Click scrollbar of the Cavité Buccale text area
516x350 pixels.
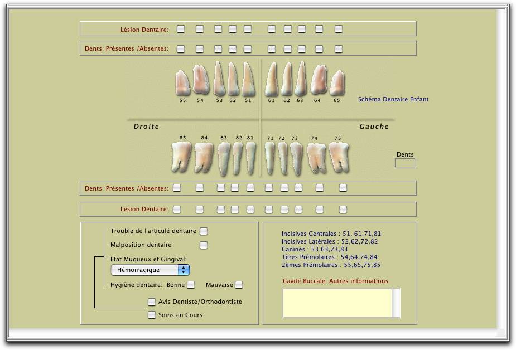pyautogui.click(x=396, y=303)
